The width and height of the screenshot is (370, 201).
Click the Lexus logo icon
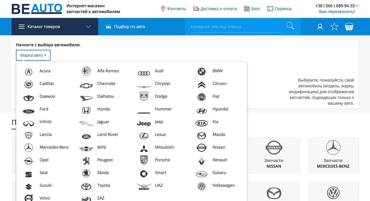(x=144, y=136)
